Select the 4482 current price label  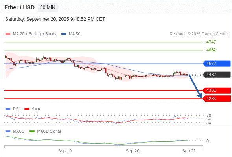coord(217,75)
